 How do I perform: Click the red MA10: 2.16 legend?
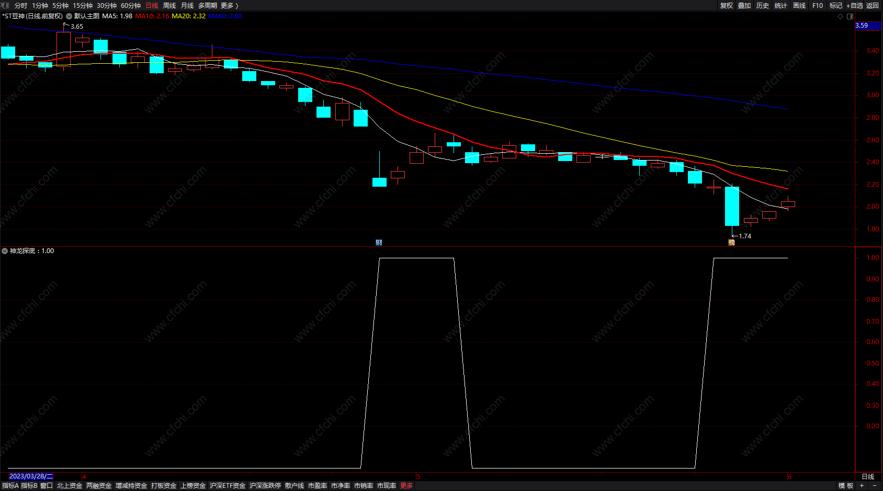(152, 16)
